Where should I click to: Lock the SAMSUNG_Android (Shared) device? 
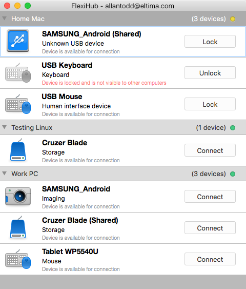coord(210,42)
